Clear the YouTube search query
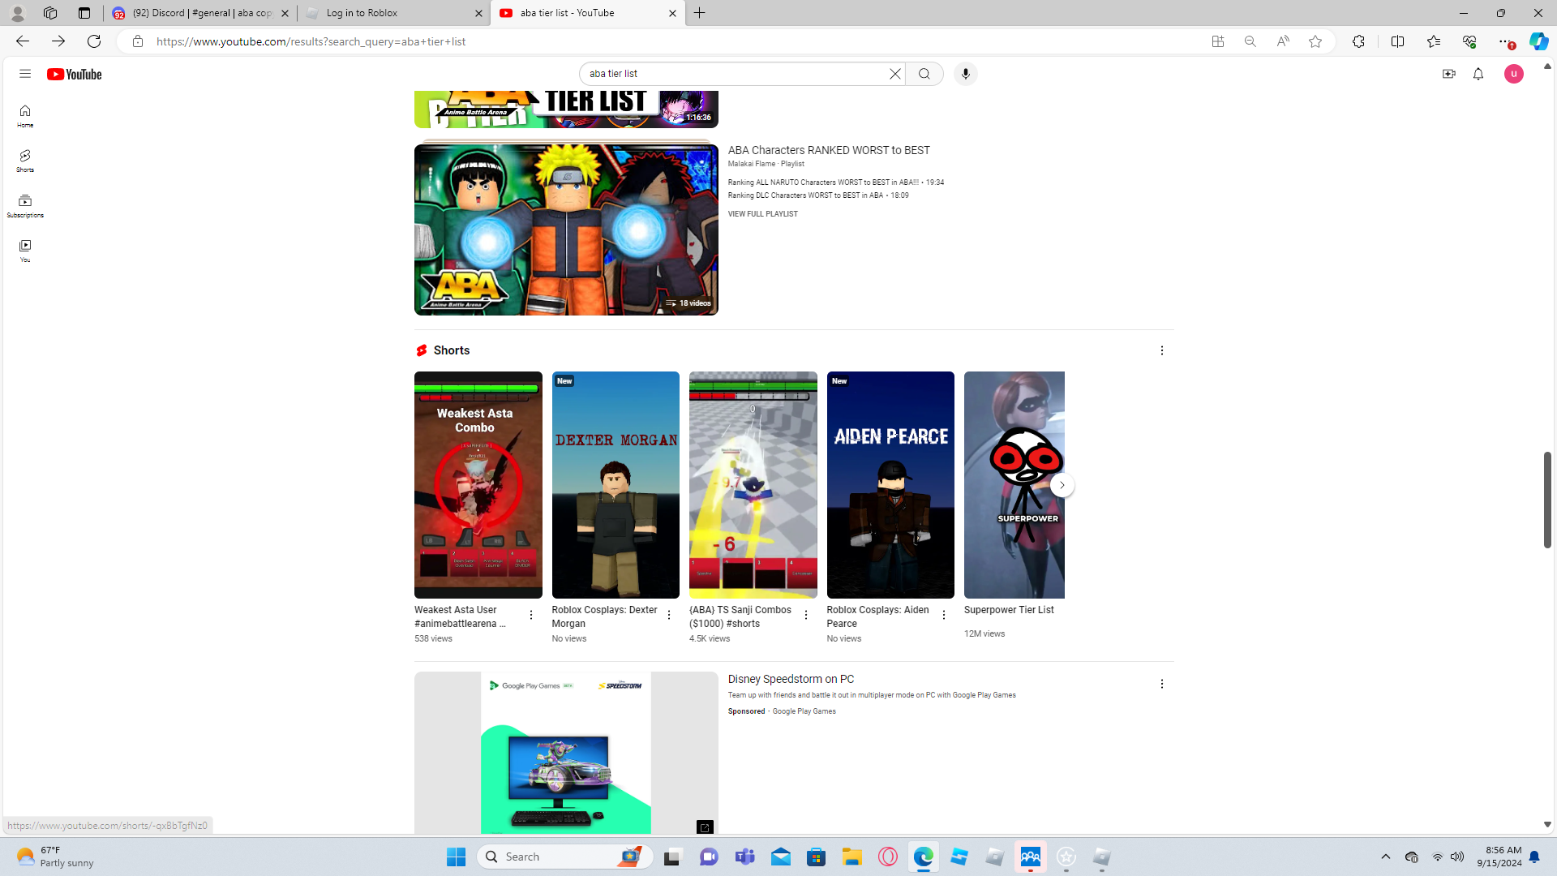 [x=895, y=74]
